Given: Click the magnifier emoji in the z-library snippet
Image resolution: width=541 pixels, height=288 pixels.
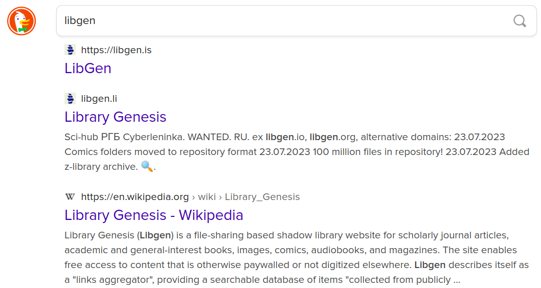Looking at the screenshot, I should tap(147, 166).
